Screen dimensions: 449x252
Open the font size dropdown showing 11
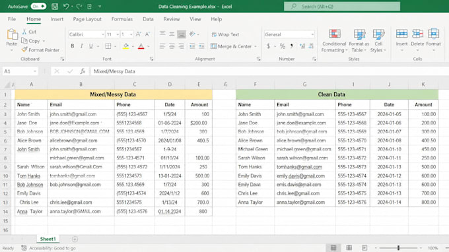pyautogui.click(x=118, y=34)
